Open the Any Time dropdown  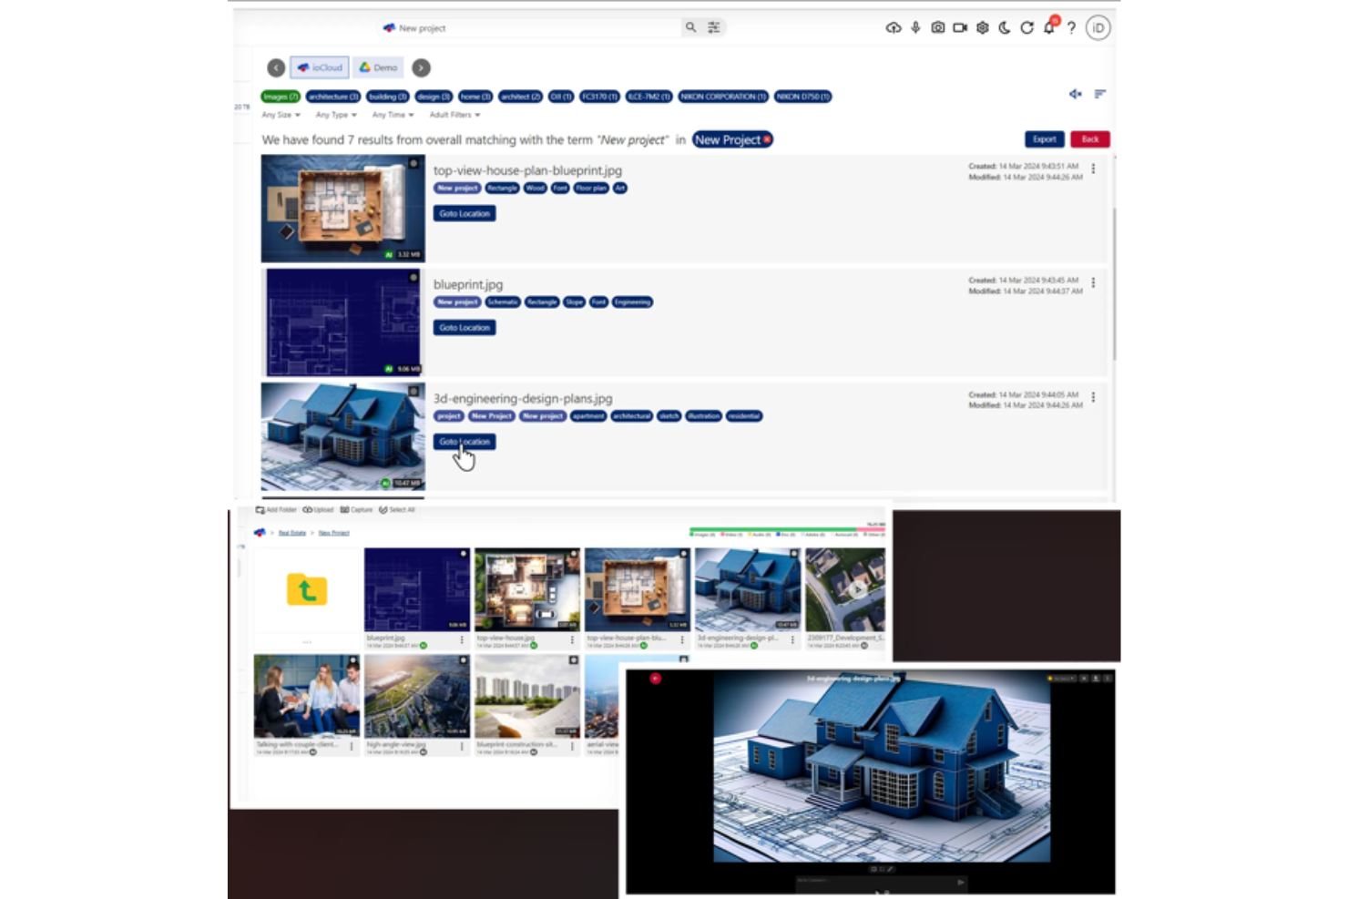tap(393, 115)
